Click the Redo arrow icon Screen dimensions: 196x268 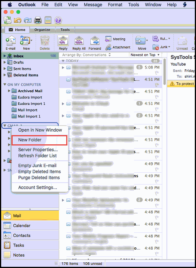(x=28, y=20)
